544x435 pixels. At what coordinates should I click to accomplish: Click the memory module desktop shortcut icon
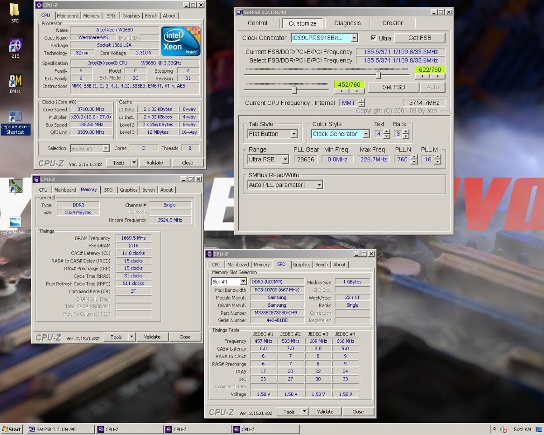15,186
